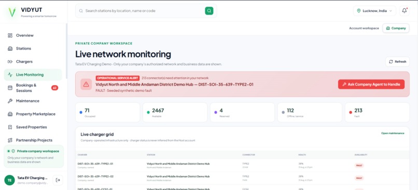418x190 pixels.
Task: Click Open maintenance link
Action: click(393, 133)
